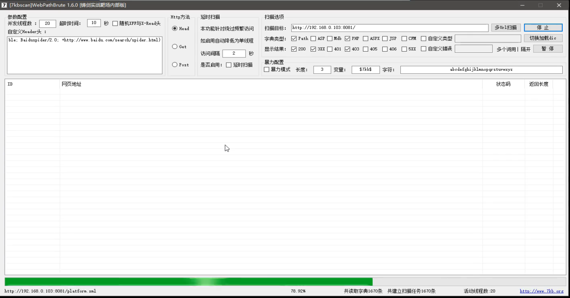
Task: Open the www.7kb.org link
Action: pyautogui.click(x=541, y=291)
